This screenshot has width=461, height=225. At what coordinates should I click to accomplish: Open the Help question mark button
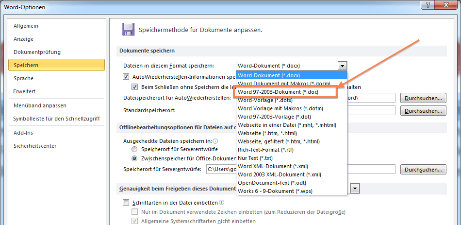click(428, 4)
